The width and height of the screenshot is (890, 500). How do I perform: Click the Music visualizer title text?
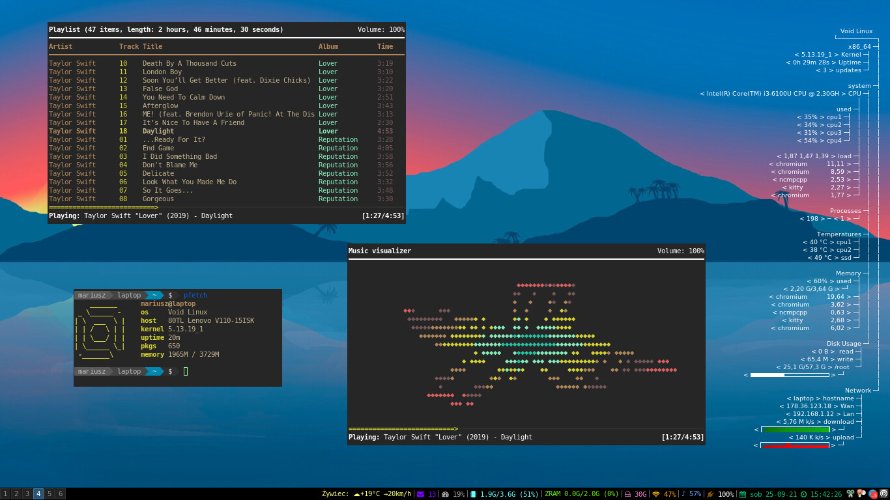pos(380,251)
